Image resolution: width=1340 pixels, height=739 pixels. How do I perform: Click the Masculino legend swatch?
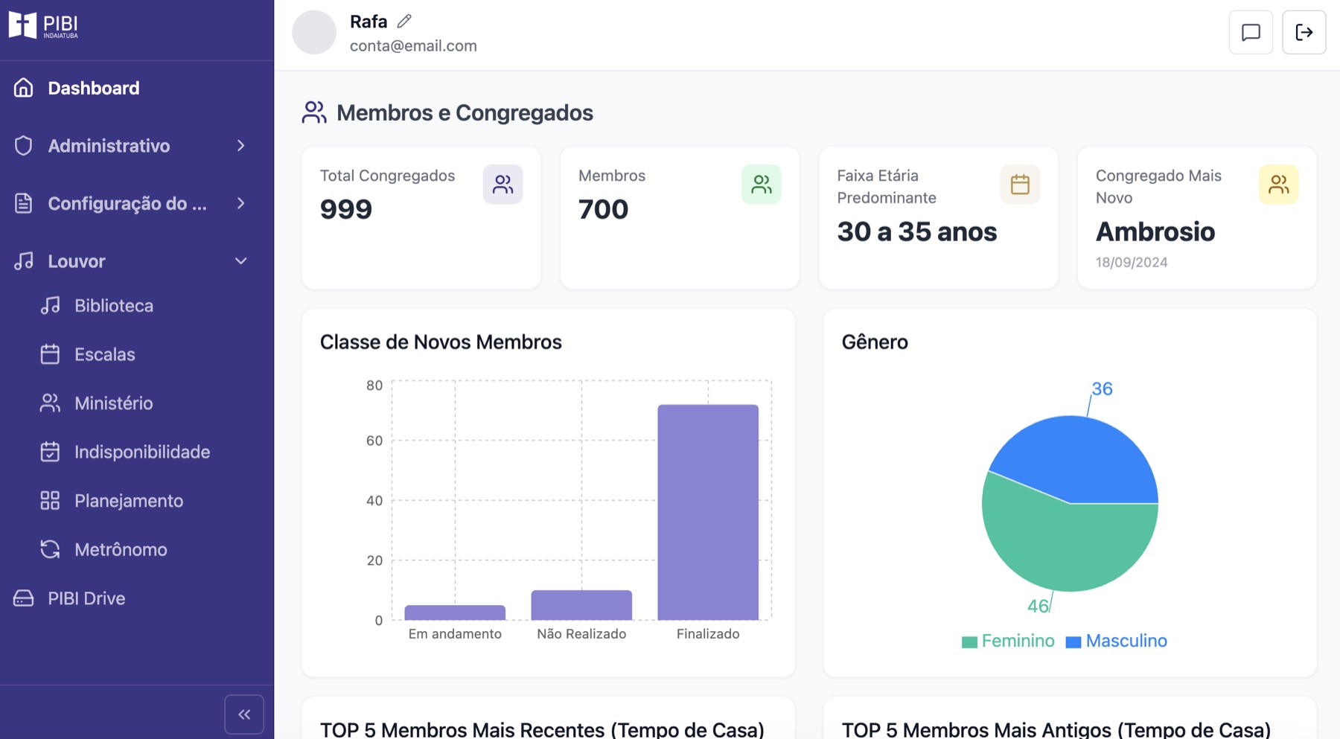[x=1073, y=642]
